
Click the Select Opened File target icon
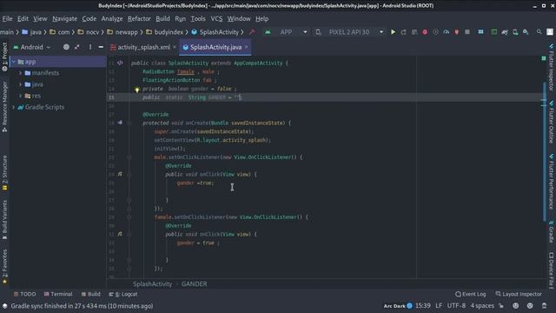coord(66,47)
